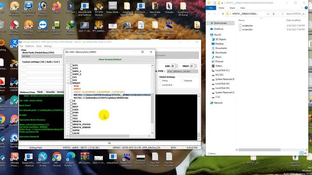Open the TeamViewer desktop shortcut
The width and height of the screenshot is (312, 175).
tap(43, 26)
